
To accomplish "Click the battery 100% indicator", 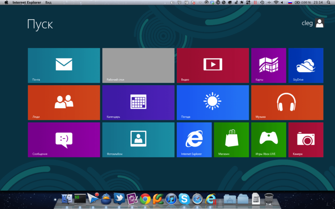I will [x=303, y=3].
